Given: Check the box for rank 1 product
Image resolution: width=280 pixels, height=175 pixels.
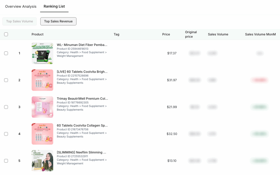Looking at the screenshot, I should (6, 53).
